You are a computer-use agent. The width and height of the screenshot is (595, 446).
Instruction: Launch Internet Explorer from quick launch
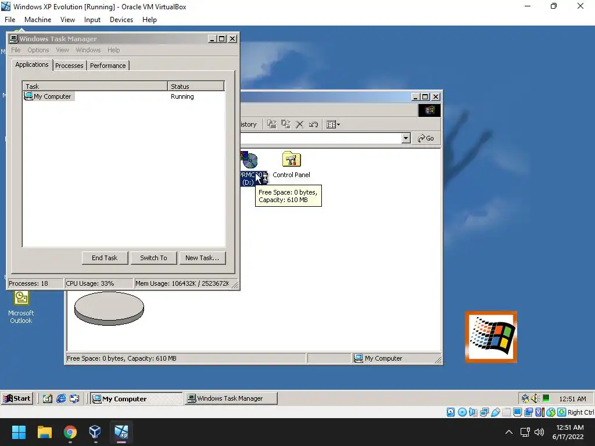point(61,398)
